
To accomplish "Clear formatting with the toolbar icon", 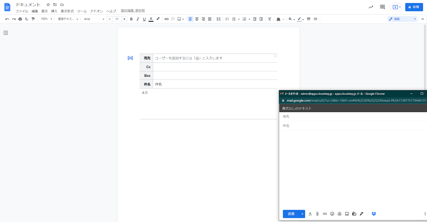I will [270, 19].
